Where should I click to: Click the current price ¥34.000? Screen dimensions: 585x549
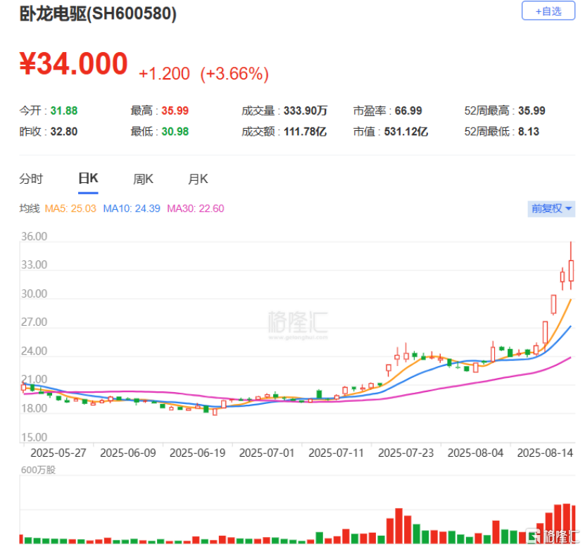coord(73,64)
